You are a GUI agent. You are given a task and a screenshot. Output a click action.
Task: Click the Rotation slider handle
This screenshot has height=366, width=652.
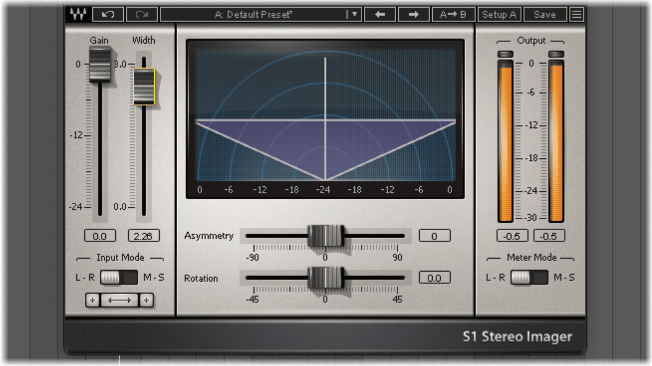point(326,277)
